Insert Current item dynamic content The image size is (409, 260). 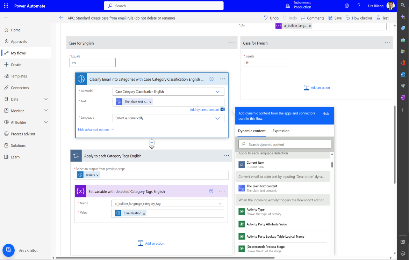coord(283,165)
